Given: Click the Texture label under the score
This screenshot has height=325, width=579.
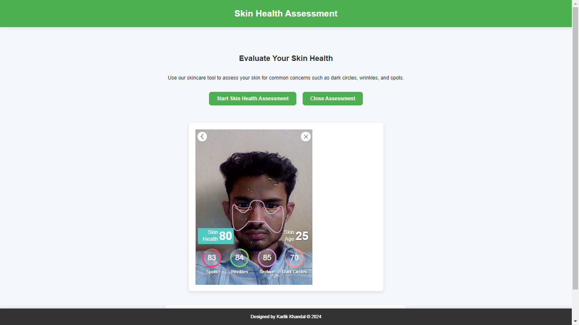Looking at the screenshot, I should click(267, 272).
